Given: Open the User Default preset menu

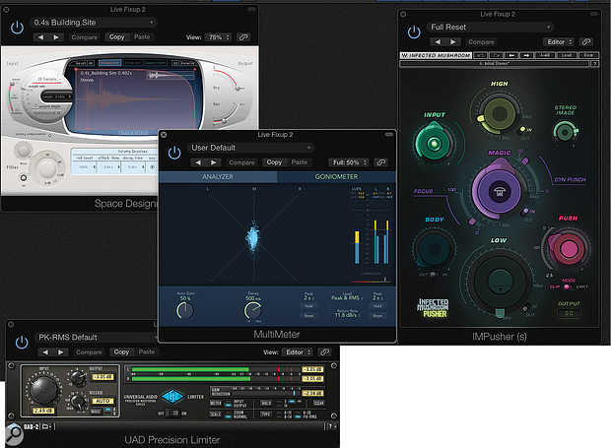Looking at the screenshot, I should click(250, 148).
